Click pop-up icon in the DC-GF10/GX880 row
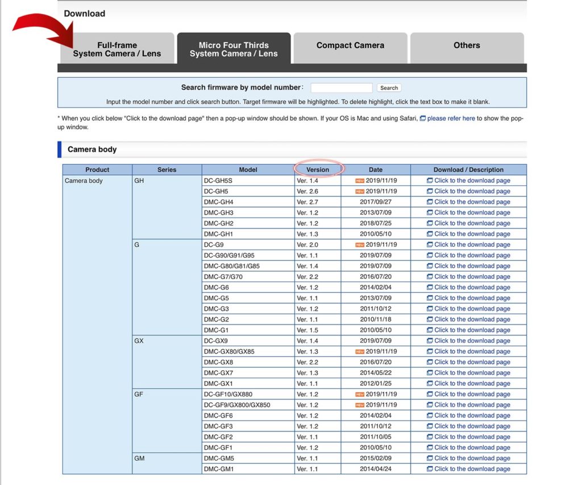The height and width of the screenshot is (485, 582). 430,394
